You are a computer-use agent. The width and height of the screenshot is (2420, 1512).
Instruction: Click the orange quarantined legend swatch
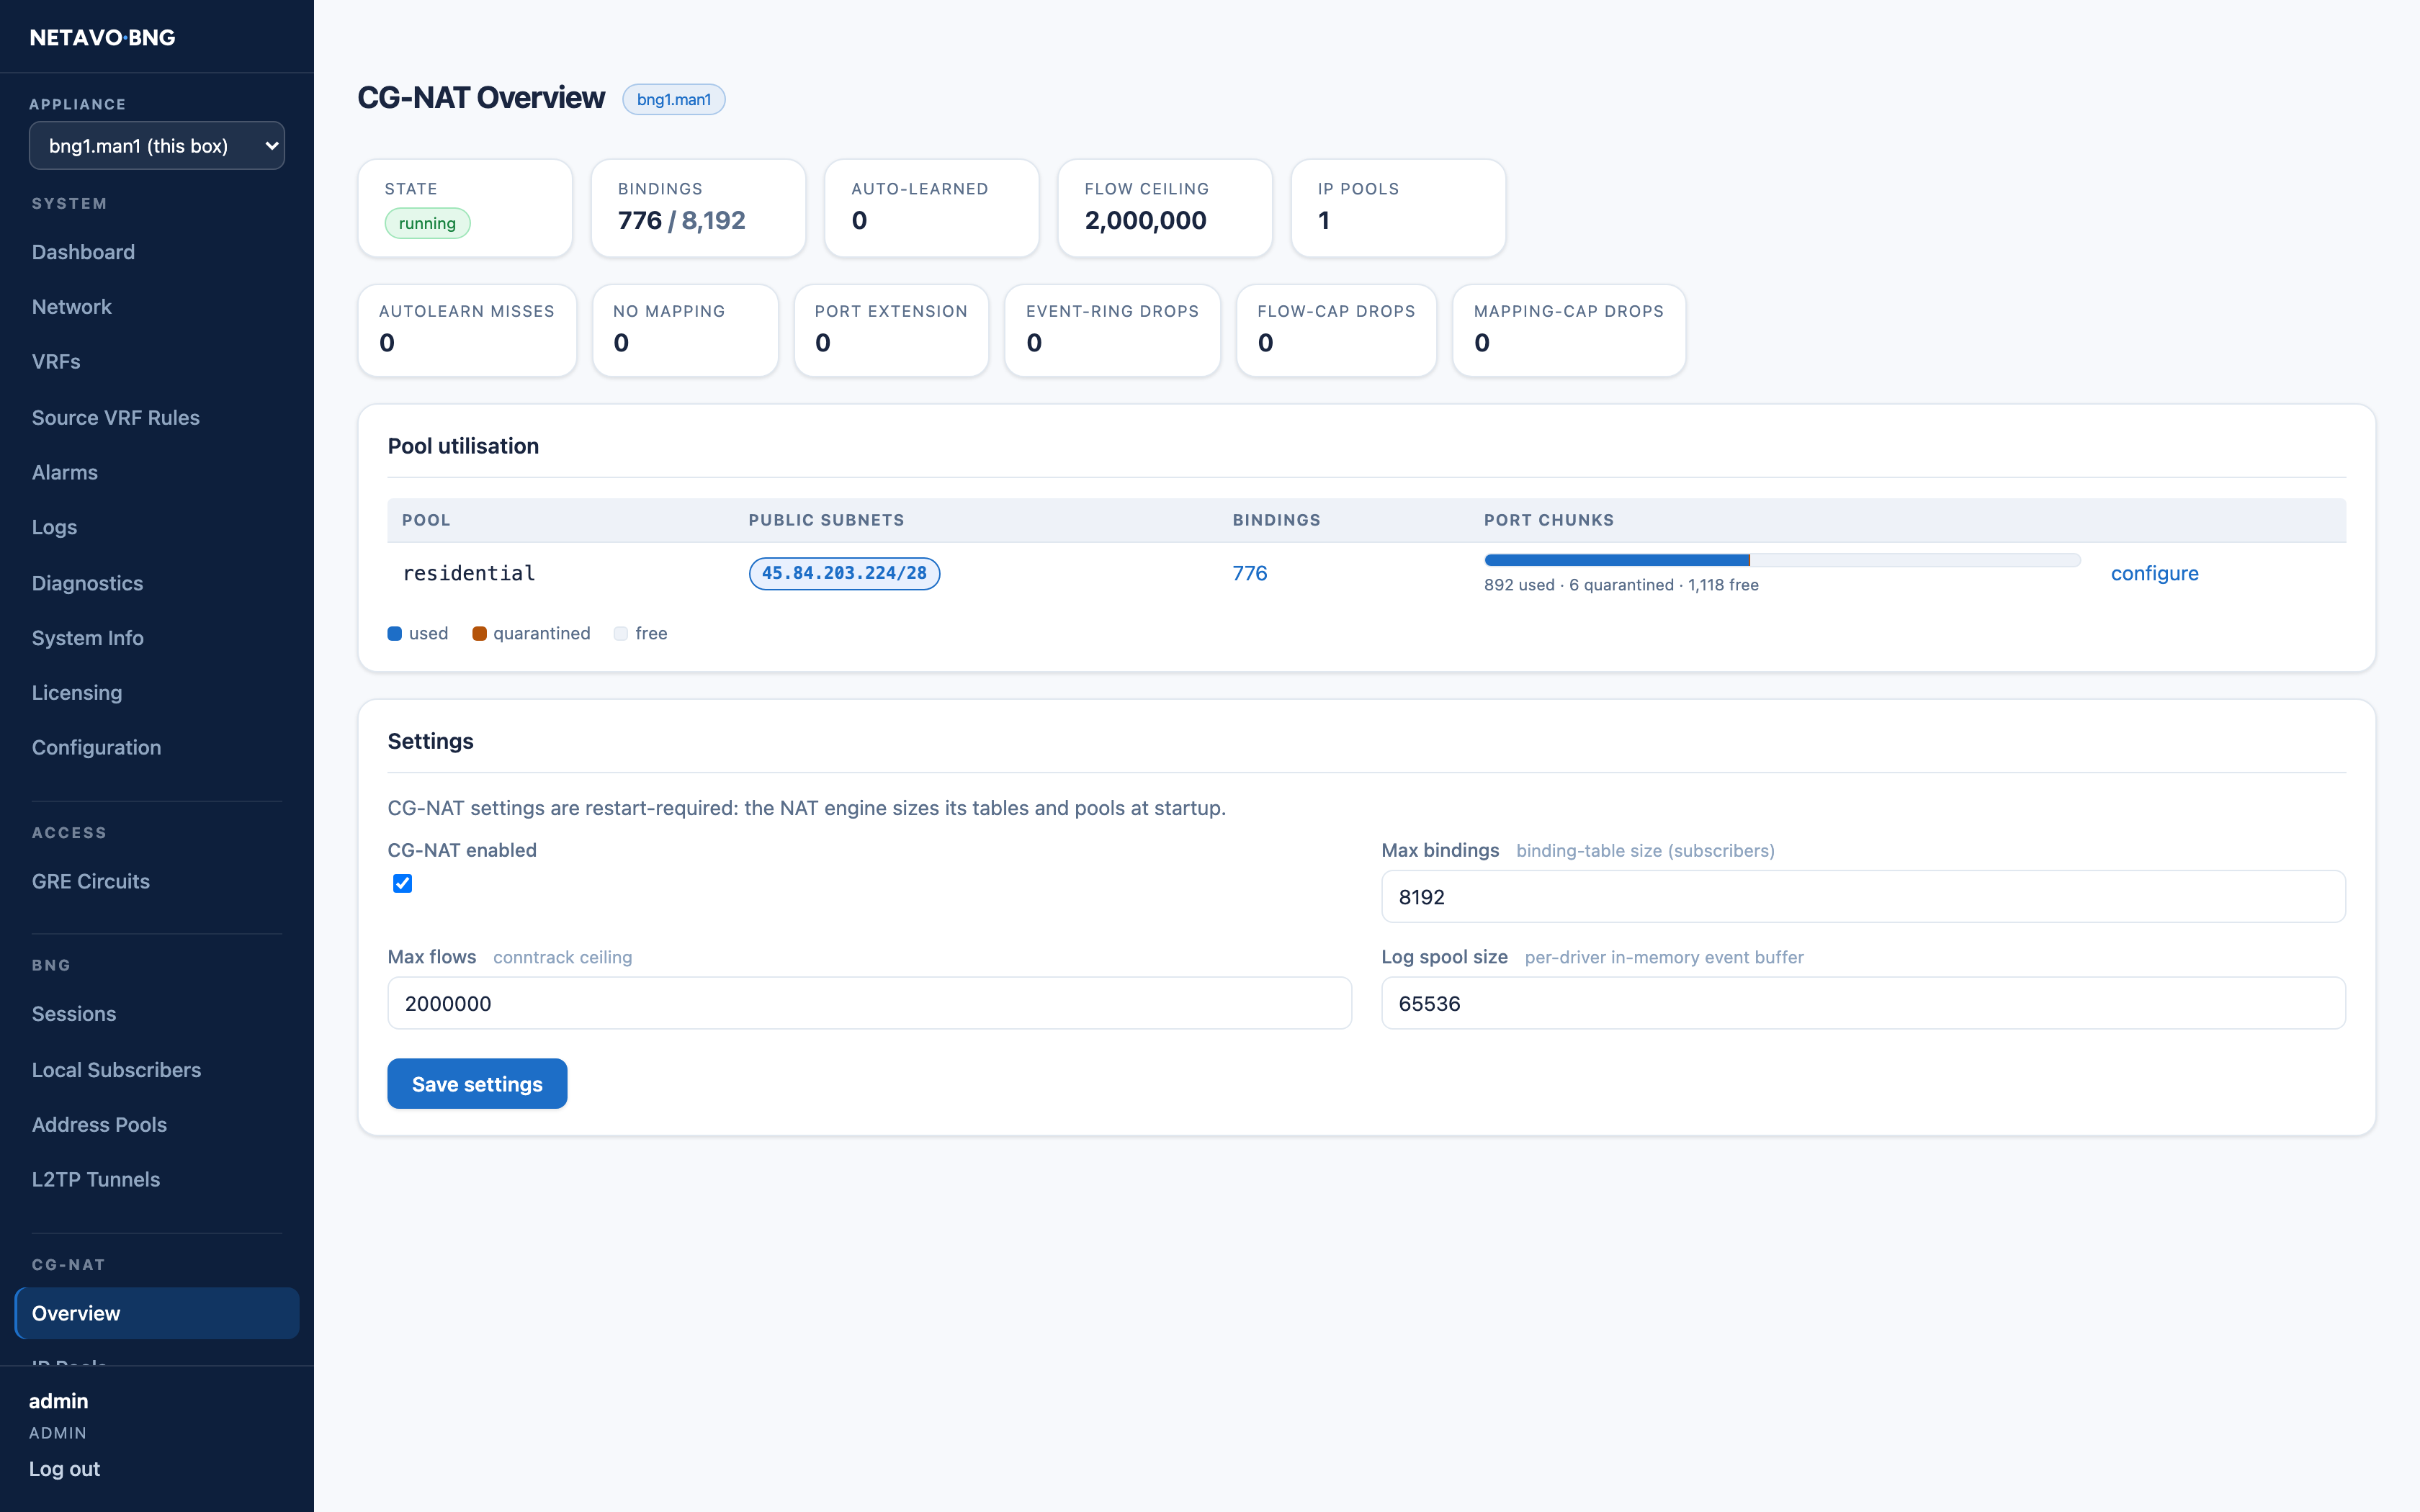[479, 633]
